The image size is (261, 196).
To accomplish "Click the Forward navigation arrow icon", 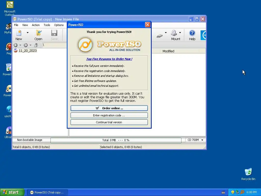I will point(26,45).
